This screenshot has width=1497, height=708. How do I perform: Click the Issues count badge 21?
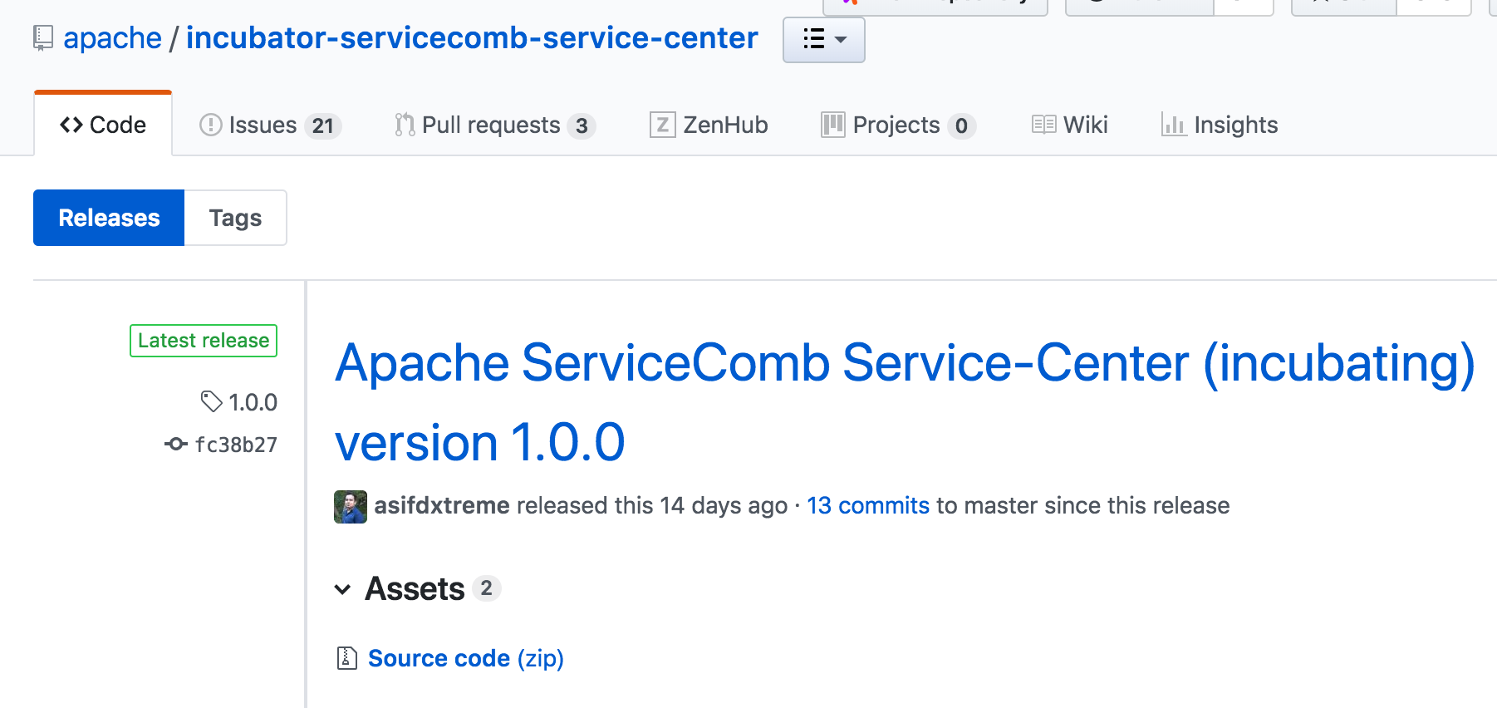[323, 126]
